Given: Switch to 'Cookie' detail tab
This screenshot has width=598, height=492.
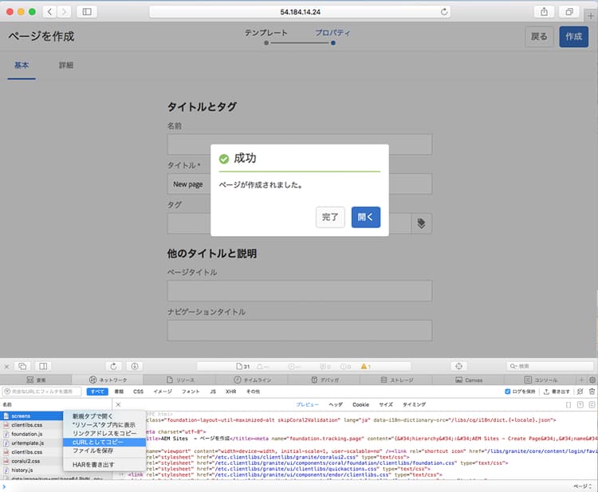Looking at the screenshot, I should tap(360, 404).
